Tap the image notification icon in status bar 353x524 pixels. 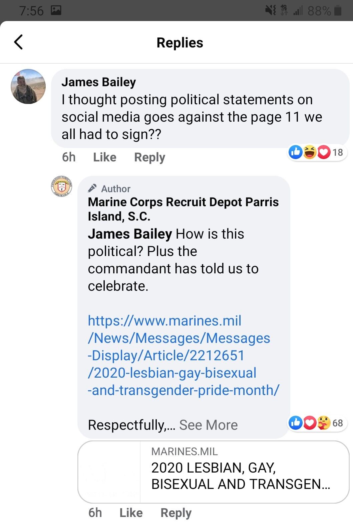[56, 11]
